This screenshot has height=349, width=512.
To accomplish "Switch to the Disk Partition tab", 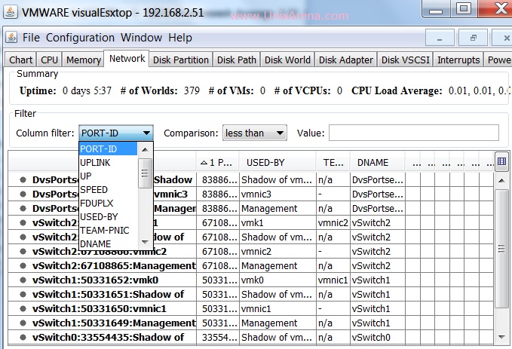I will [x=180, y=60].
